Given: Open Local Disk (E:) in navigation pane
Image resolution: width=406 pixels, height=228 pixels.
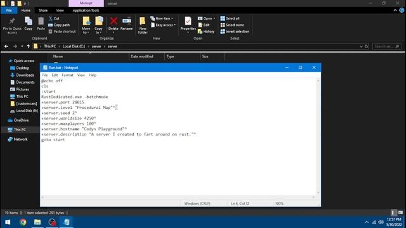Looking at the screenshot, I should click(24, 111).
